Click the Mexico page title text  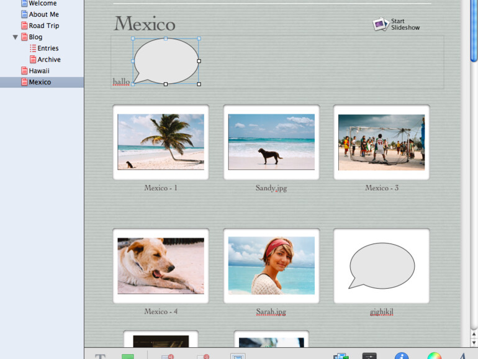coord(145,24)
